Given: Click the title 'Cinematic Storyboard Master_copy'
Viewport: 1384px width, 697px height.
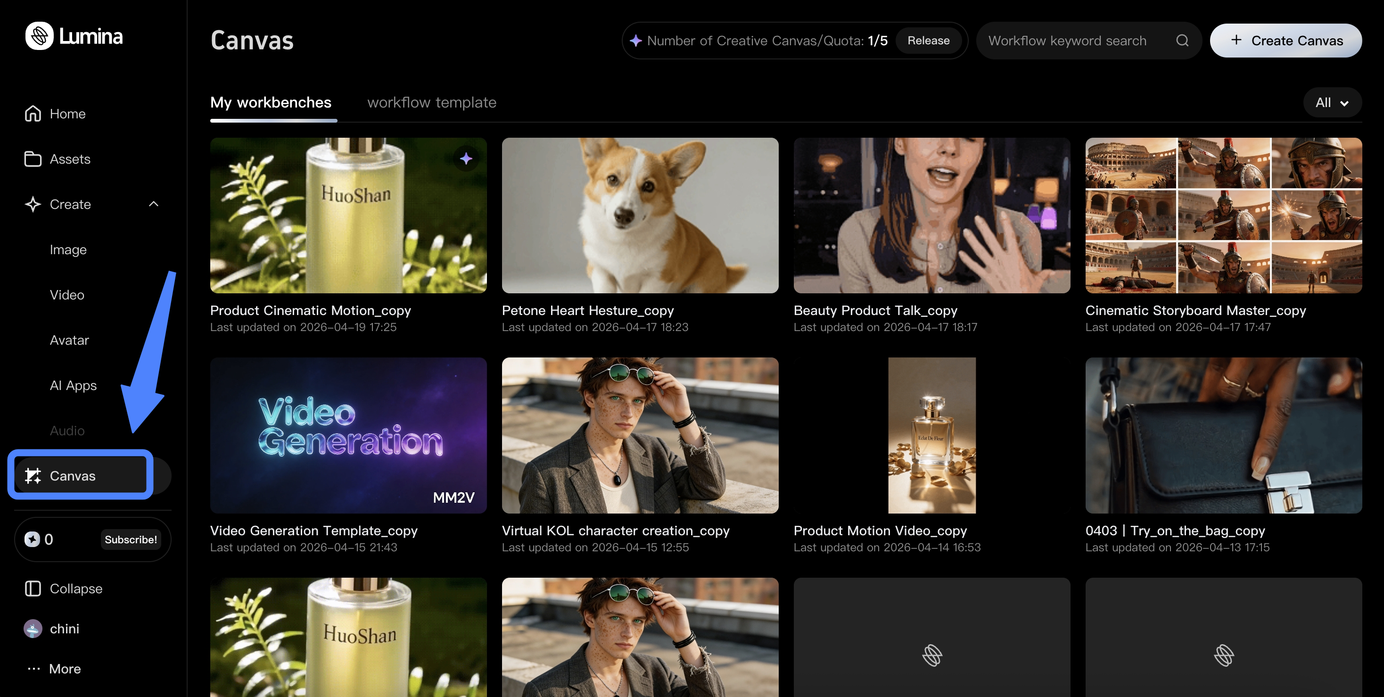Looking at the screenshot, I should point(1195,310).
